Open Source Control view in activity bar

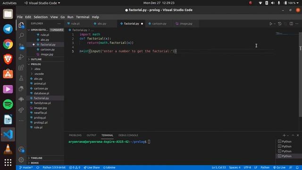click(x=21, y=46)
